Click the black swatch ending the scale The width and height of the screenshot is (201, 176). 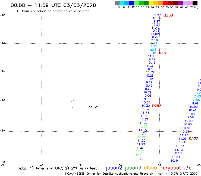pyautogui.click(x=195, y=3)
